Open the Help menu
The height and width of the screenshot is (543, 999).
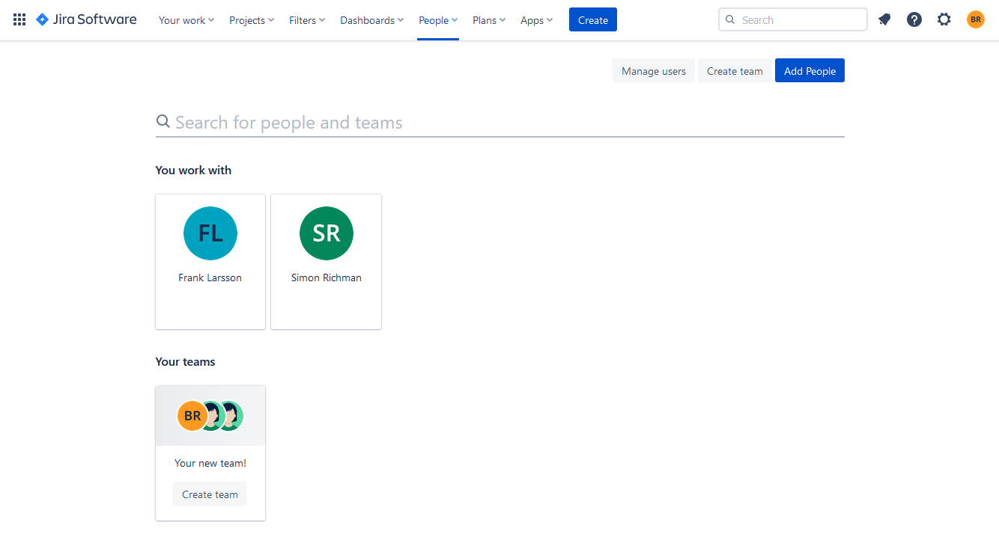(914, 19)
